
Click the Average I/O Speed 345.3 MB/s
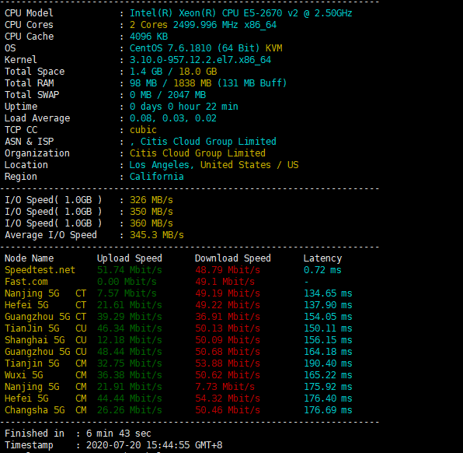click(157, 235)
